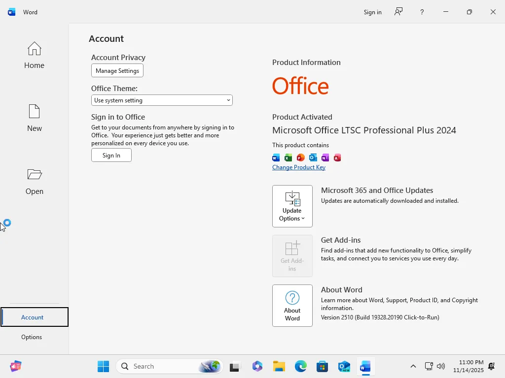Click the Manage Settings button

(117, 71)
